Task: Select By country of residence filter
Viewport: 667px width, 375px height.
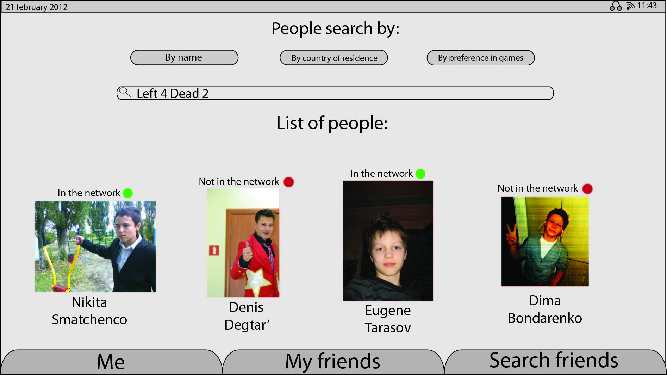Action: 334,58
